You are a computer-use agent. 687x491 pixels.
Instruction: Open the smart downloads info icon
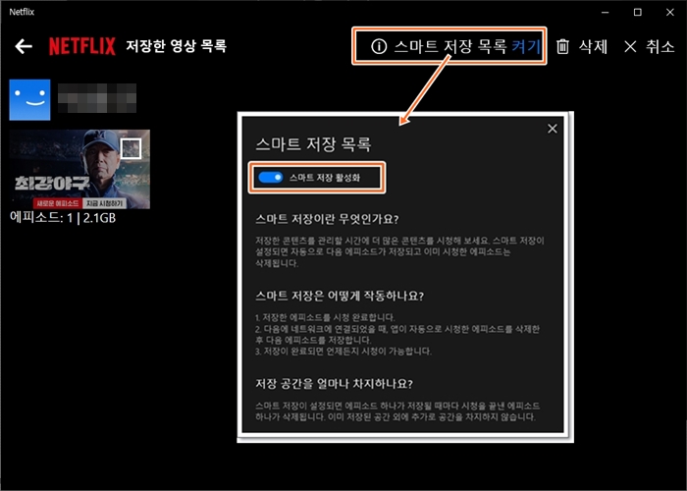tap(379, 46)
